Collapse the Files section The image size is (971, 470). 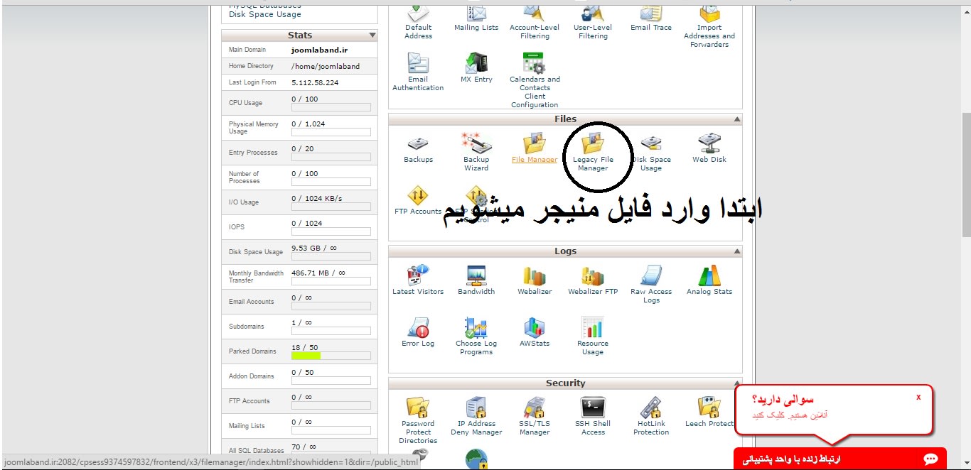click(x=736, y=119)
